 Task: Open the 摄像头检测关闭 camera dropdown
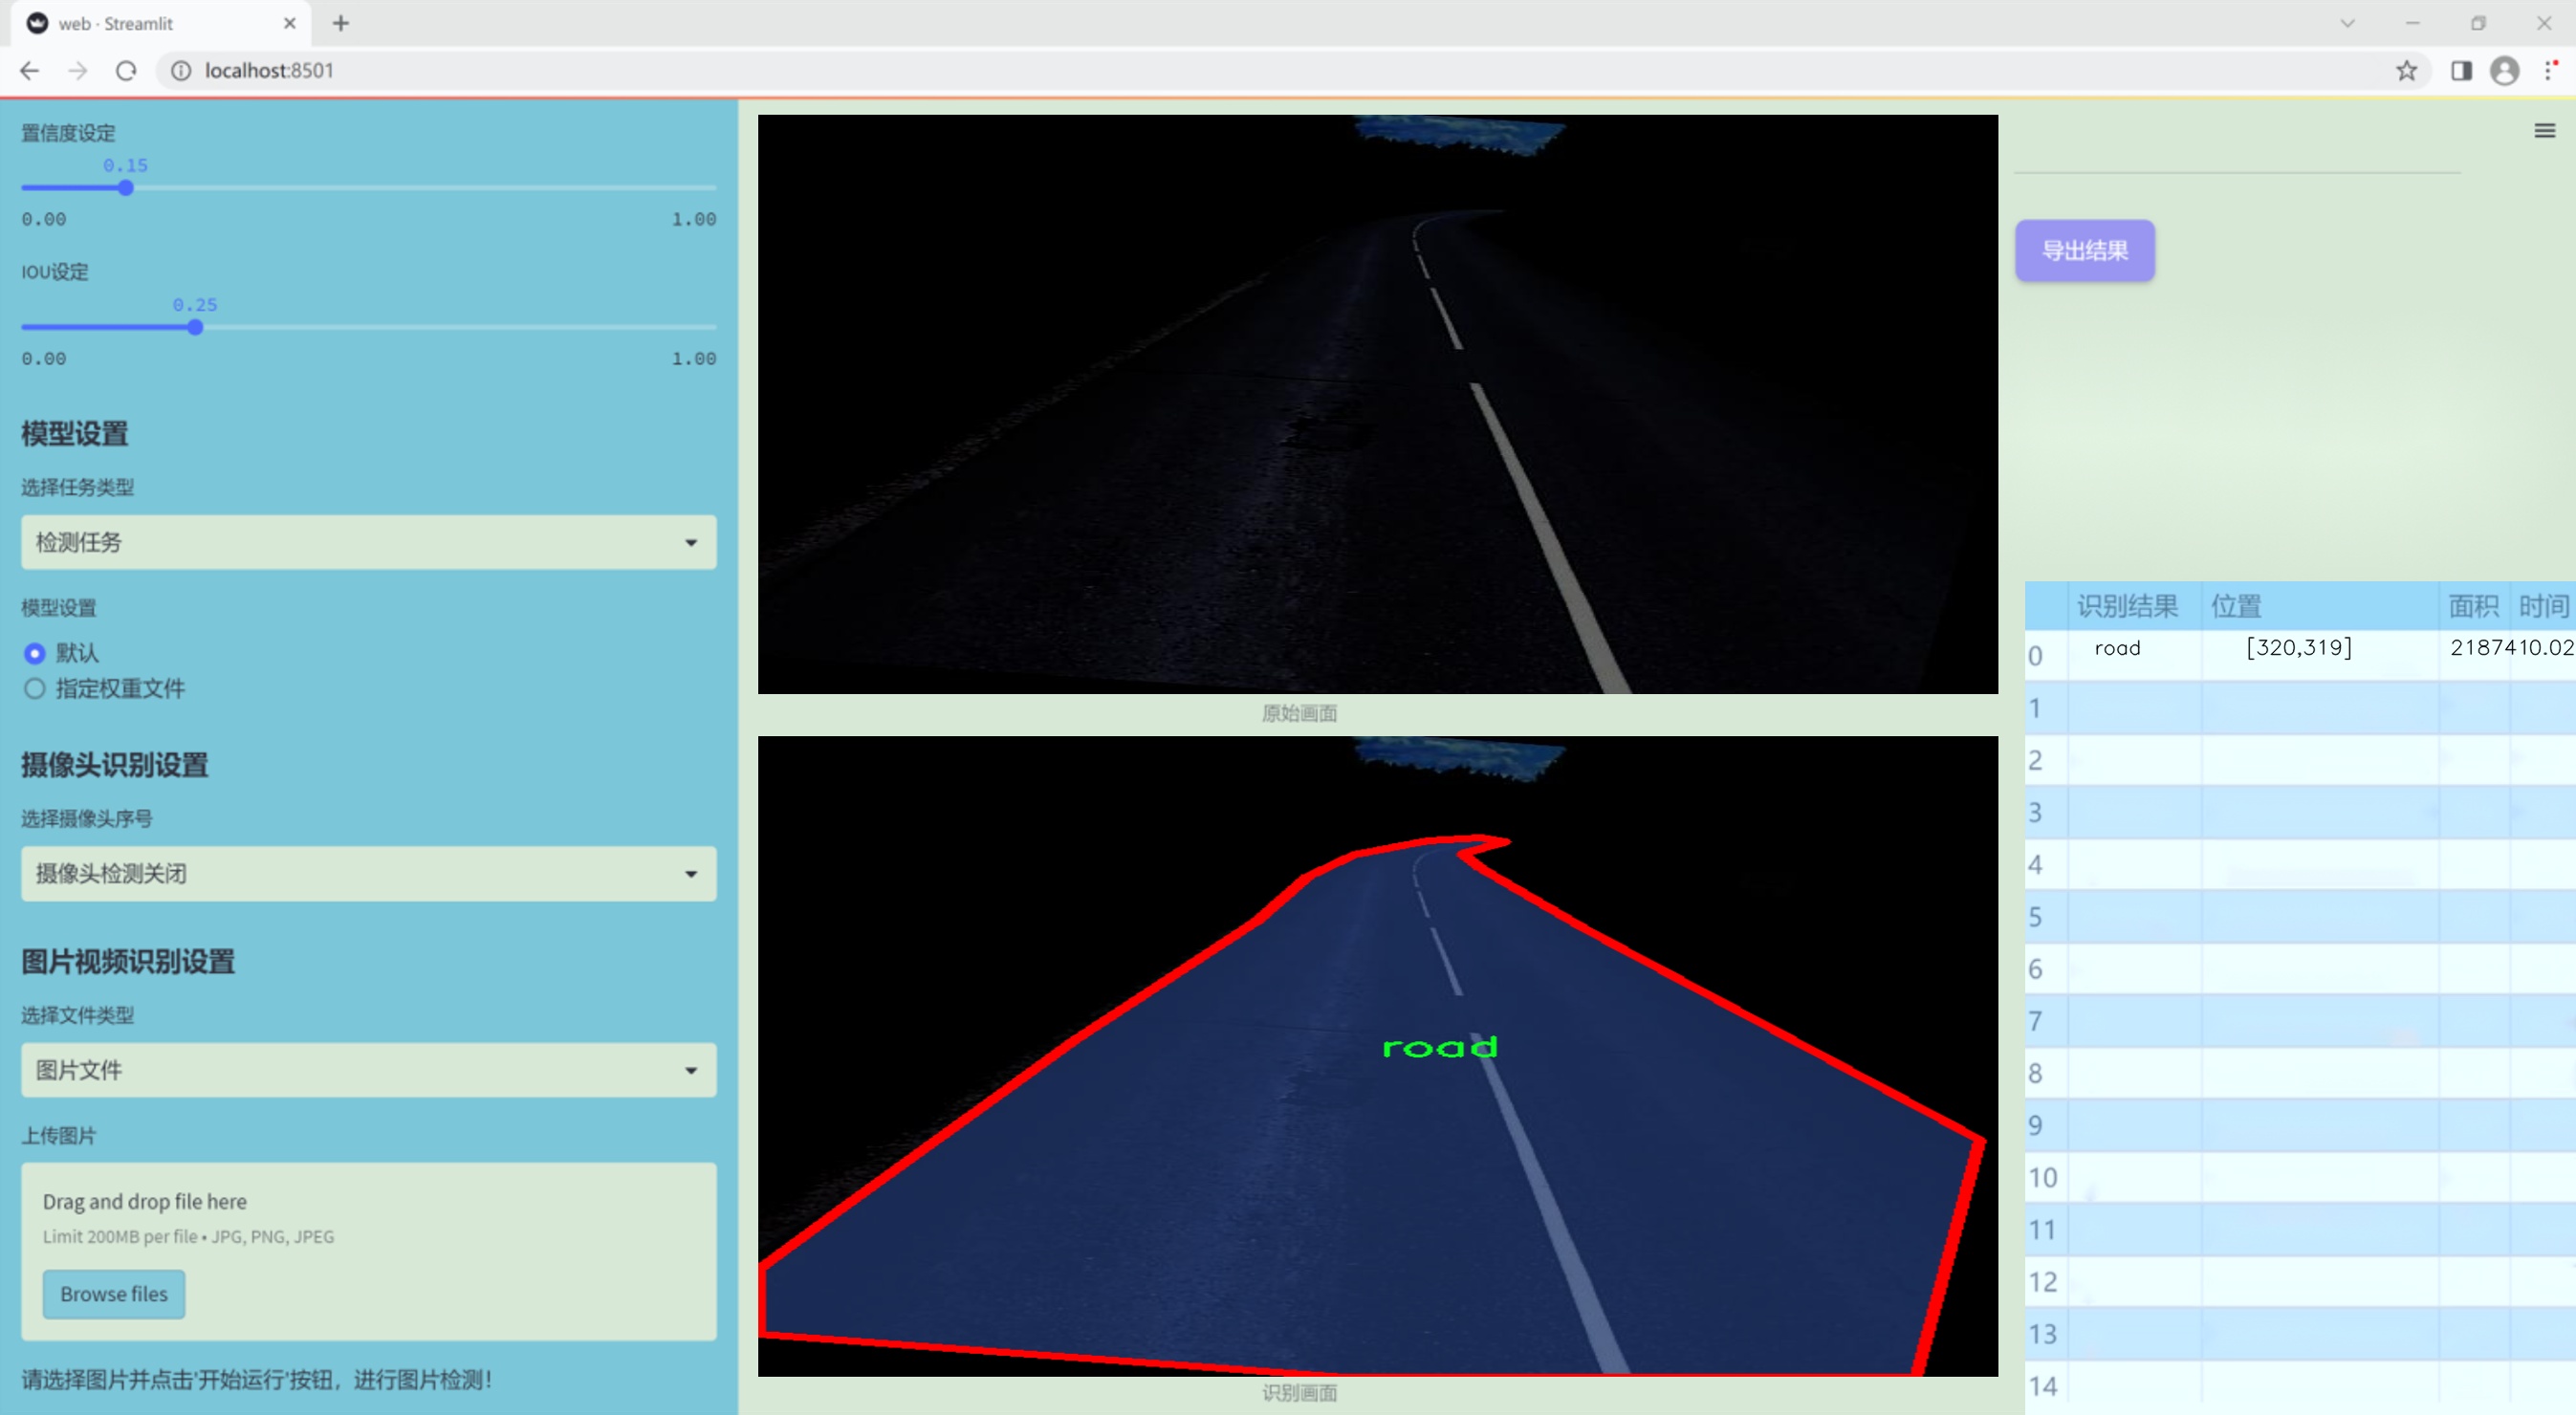pyautogui.click(x=368, y=873)
